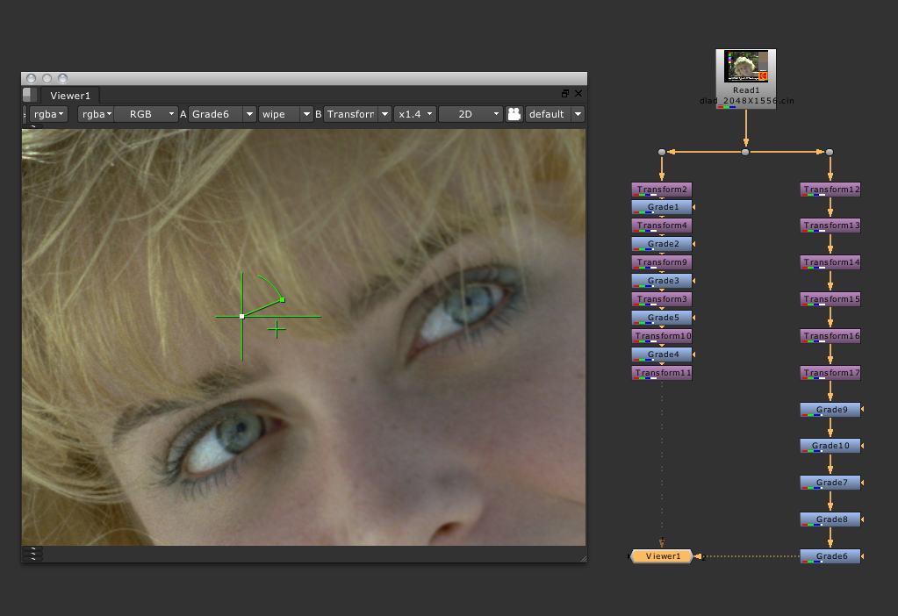Viewport: 898px width, 616px height.
Task: Click the float panel icon on Viewer1 title bar
Action: (564, 92)
